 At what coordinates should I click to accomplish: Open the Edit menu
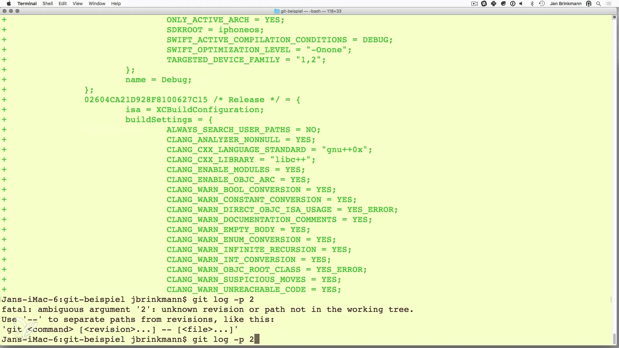coord(63,4)
